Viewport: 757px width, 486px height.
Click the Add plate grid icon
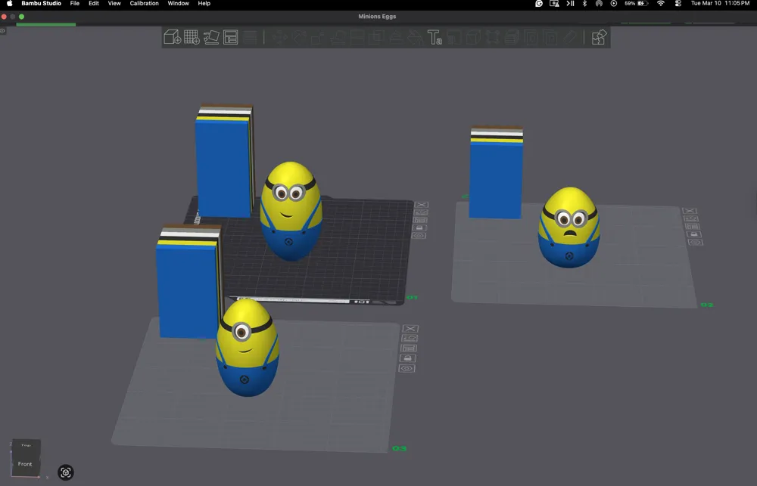tap(192, 37)
